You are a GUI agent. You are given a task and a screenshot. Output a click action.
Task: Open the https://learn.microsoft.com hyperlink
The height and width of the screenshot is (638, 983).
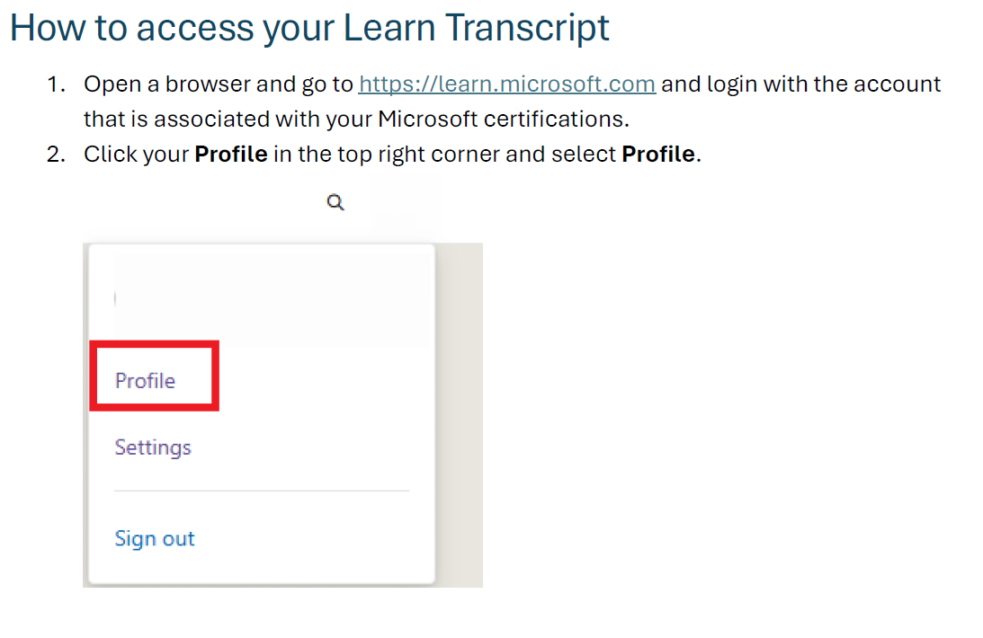pyautogui.click(x=506, y=84)
